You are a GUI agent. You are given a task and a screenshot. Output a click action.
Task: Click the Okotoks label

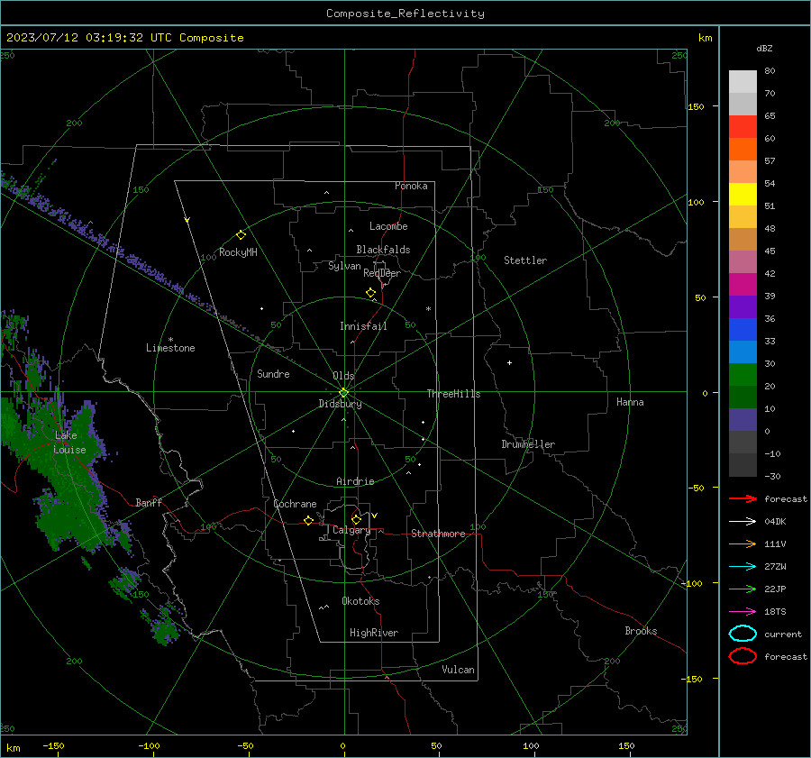coord(360,601)
